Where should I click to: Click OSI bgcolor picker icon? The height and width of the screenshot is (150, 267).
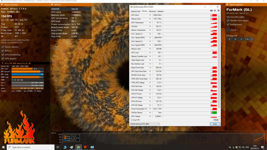[x=252, y=39]
